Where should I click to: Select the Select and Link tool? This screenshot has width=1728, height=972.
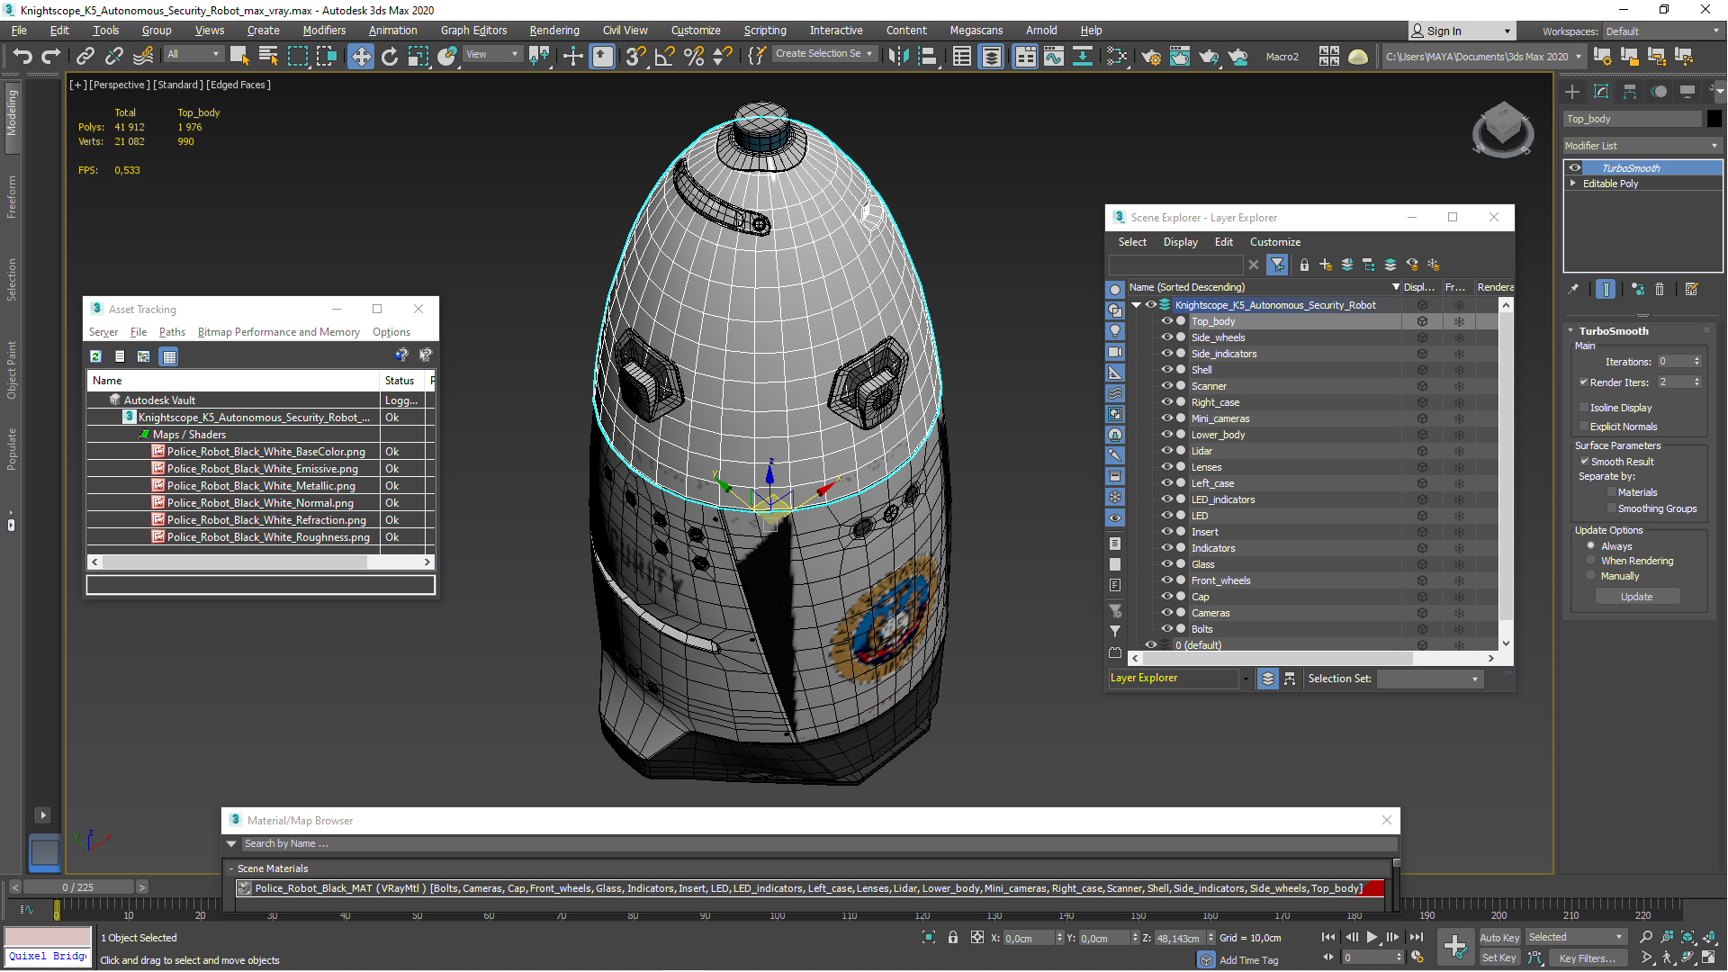point(85,56)
